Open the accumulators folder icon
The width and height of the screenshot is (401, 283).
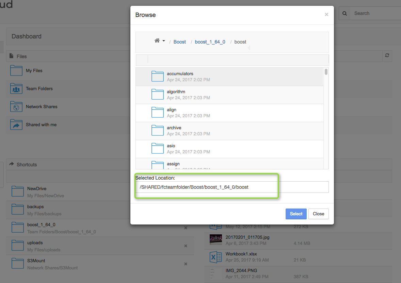(x=158, y=76)
